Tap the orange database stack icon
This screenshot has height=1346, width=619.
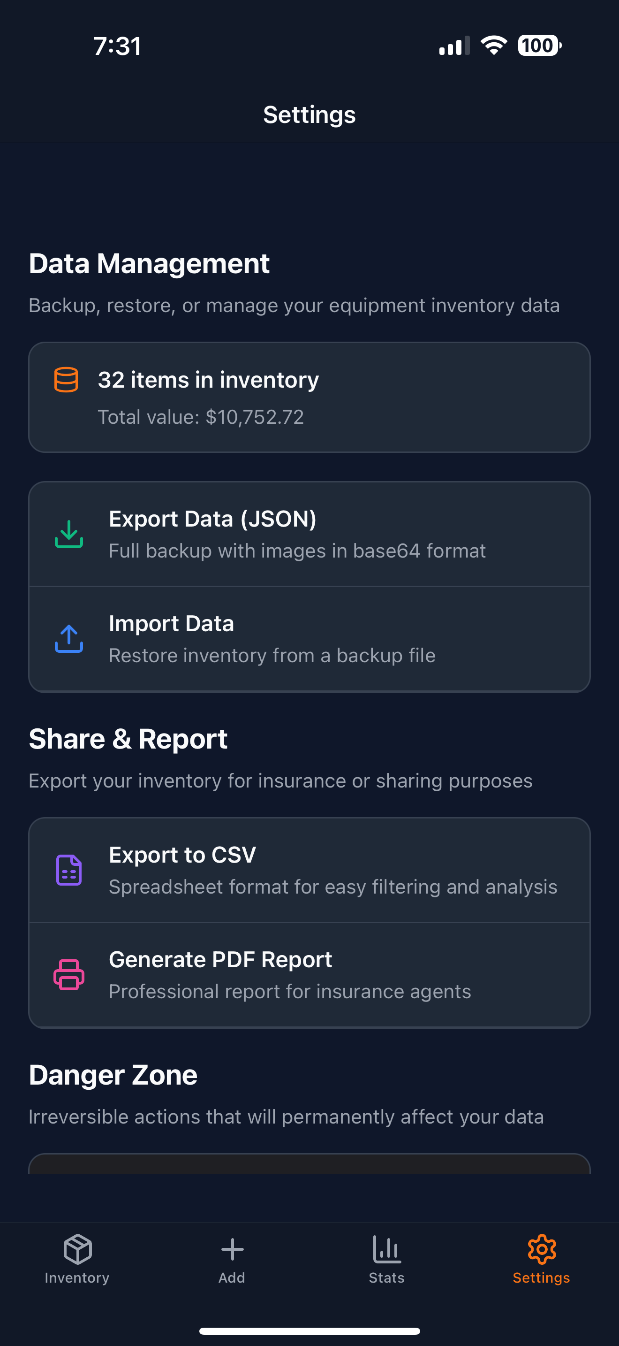coord(66,379)
